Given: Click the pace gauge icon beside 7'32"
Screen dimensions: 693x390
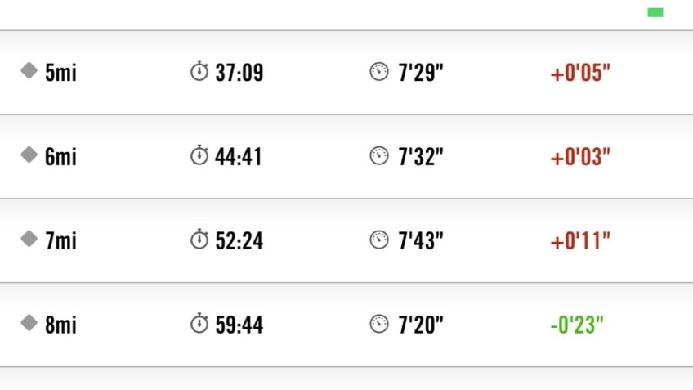Looking at the screenshot, I should tap(379, 156).
